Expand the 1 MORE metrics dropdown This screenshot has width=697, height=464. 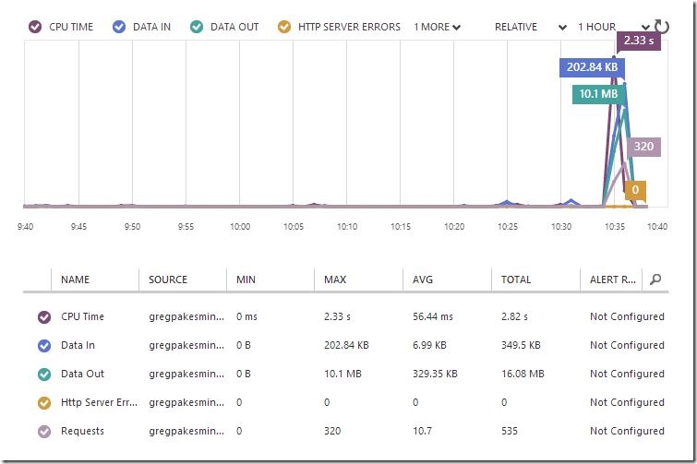[x=437, y=27]
